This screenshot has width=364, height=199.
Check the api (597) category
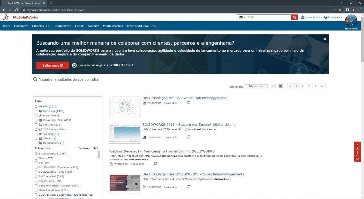[36, 163]
